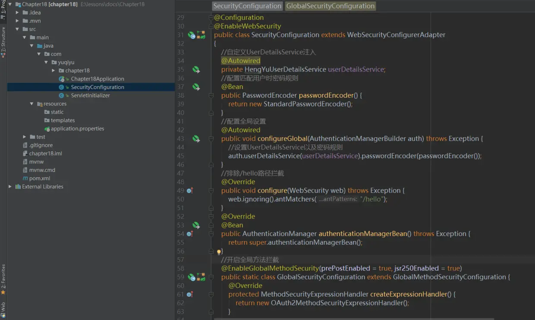Expand the .idea folder

(17, 12)
